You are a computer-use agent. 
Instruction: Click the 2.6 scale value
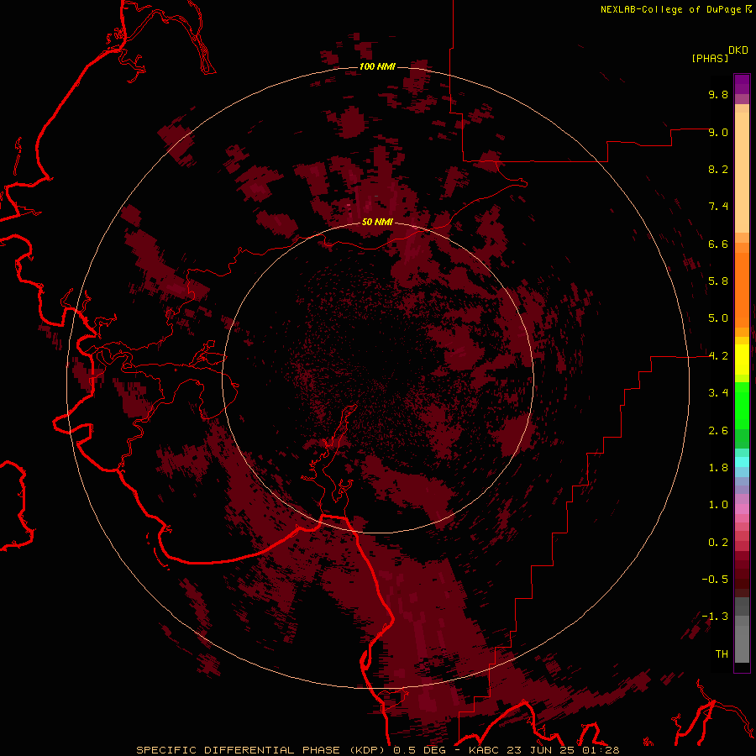[718, 431]
